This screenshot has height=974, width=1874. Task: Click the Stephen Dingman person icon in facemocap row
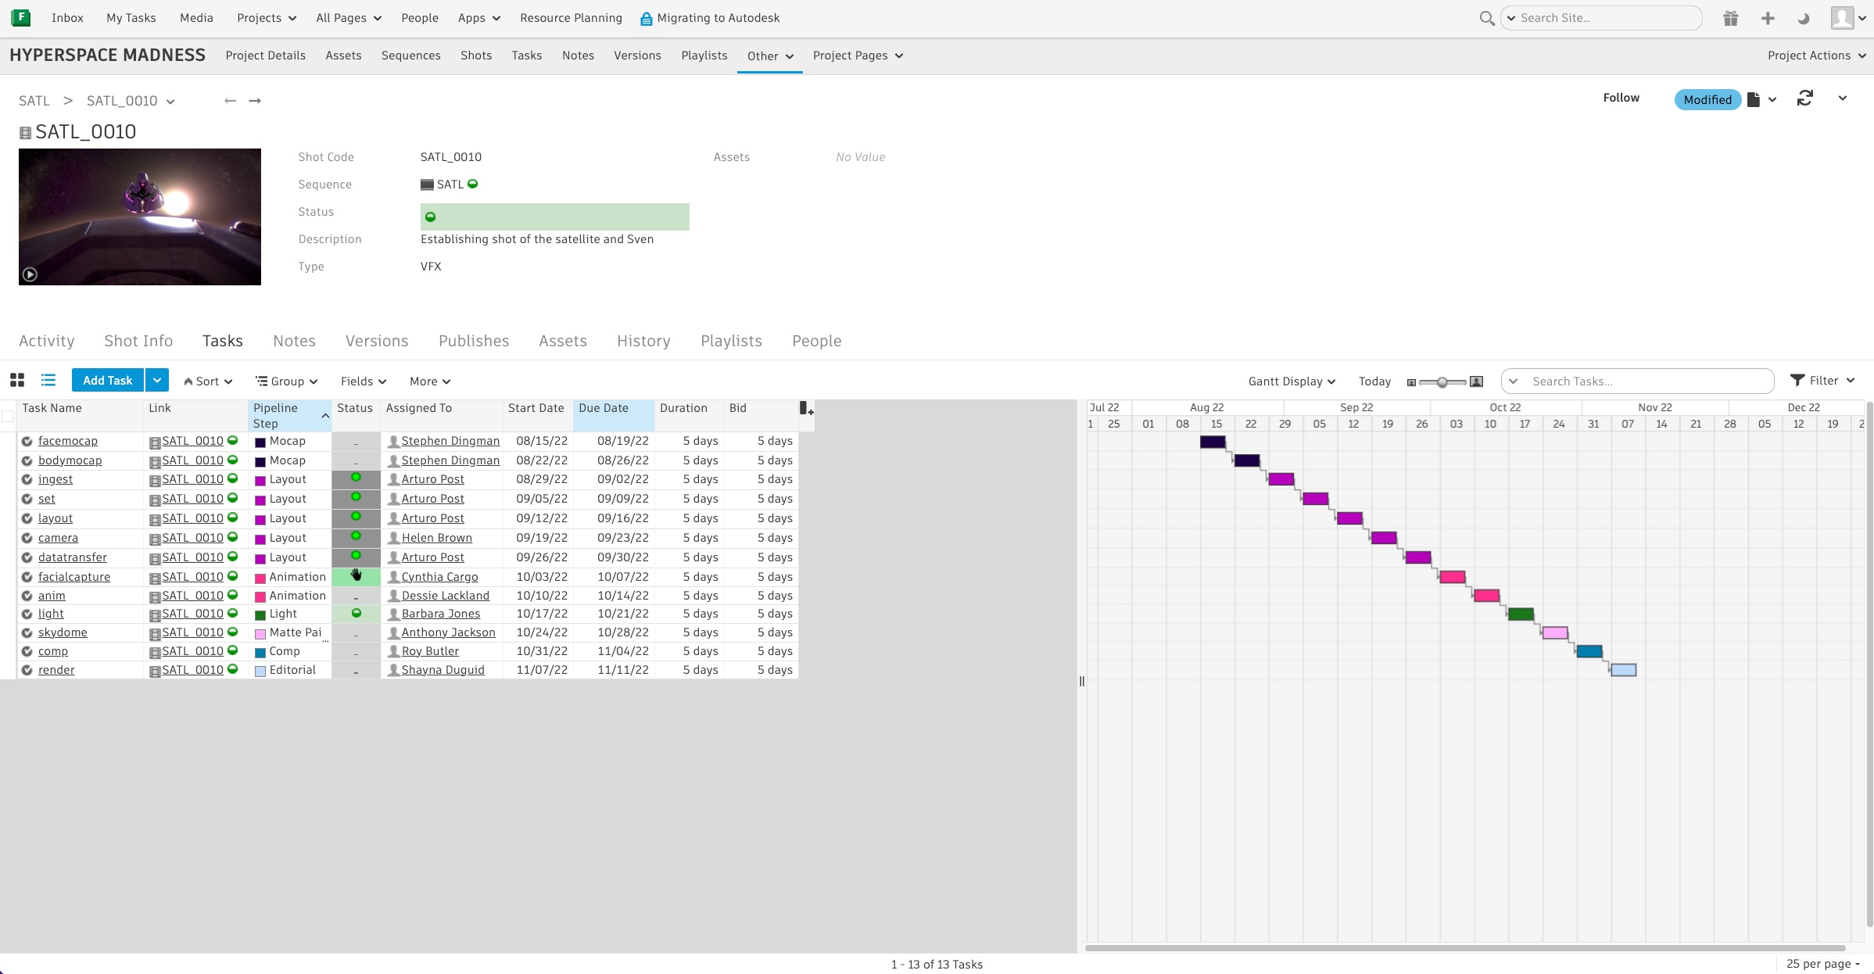click(x=394, y=442)
